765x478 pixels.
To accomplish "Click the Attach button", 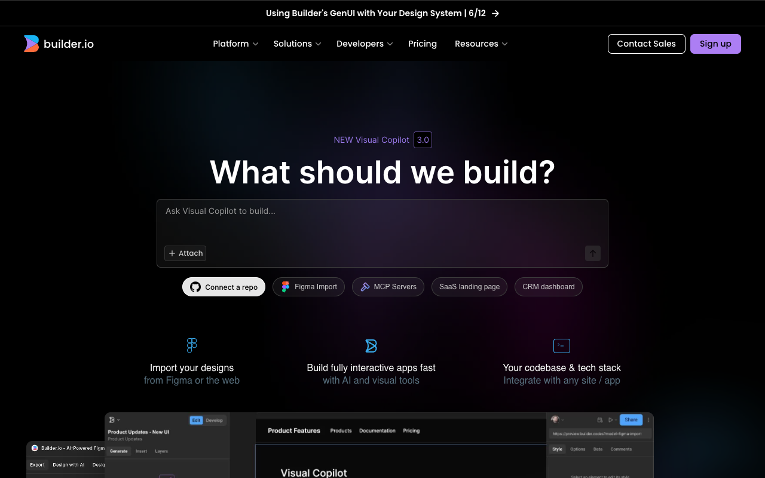I will (x=185, y=253).
